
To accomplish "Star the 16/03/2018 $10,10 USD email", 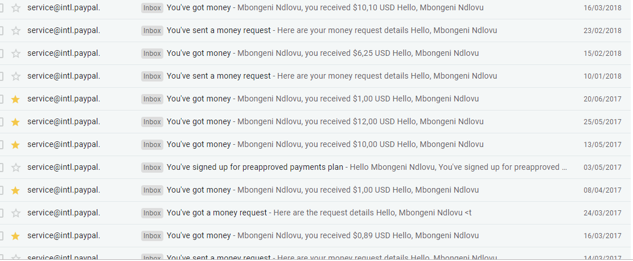I will pos(15,7).
